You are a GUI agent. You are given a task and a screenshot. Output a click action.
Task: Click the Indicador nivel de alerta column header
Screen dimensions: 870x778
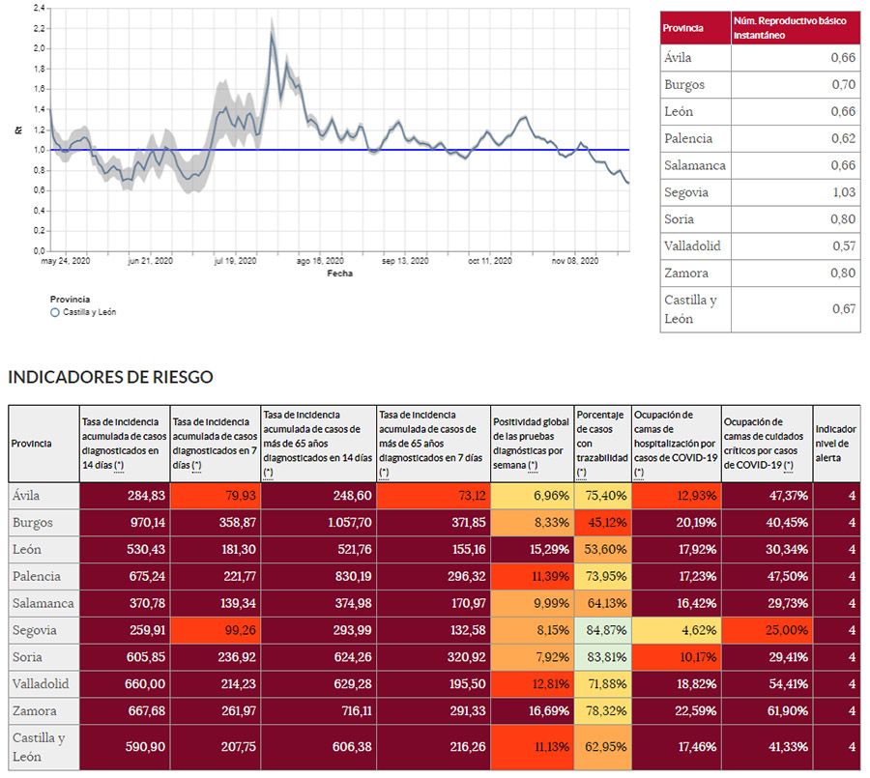[836, 444]
